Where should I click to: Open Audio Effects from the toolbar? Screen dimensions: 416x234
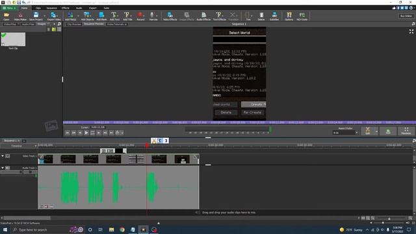click(x=203, y=16)
